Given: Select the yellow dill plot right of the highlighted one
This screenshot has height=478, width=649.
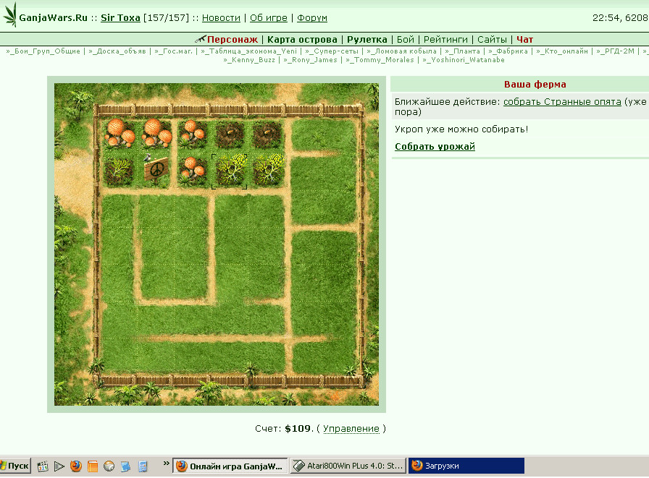Looking at the screenshot, I should tap(268, 169).
